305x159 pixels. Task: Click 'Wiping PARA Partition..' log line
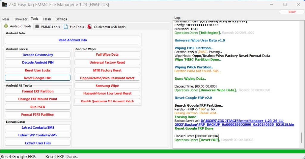(x=194, y=67)
